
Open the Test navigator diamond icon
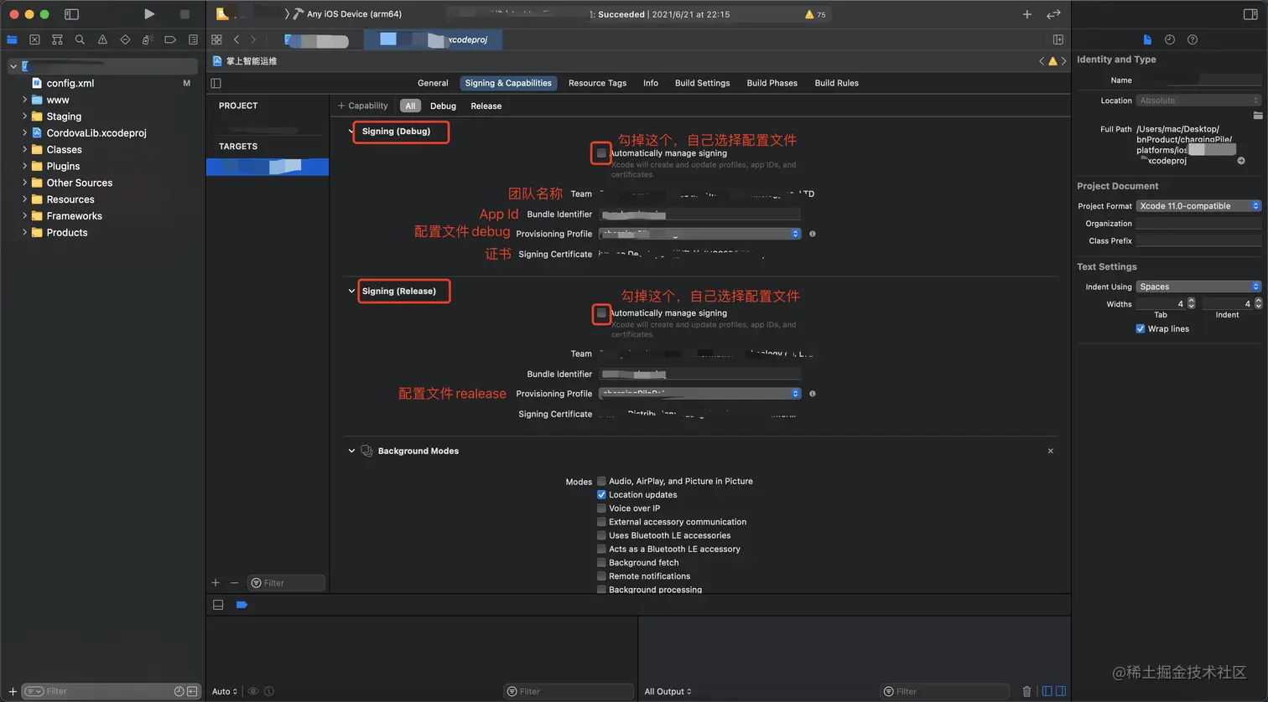pyautogui.click(x=125, y=39)
